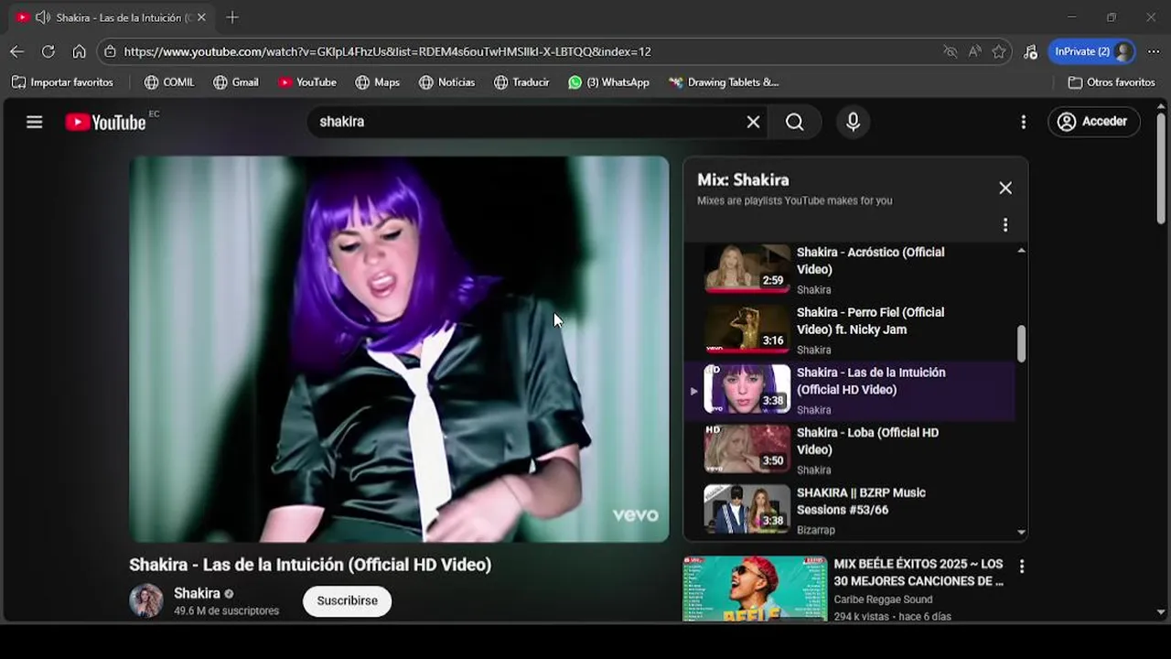Reload the page with refresh icon

[48, 52]
